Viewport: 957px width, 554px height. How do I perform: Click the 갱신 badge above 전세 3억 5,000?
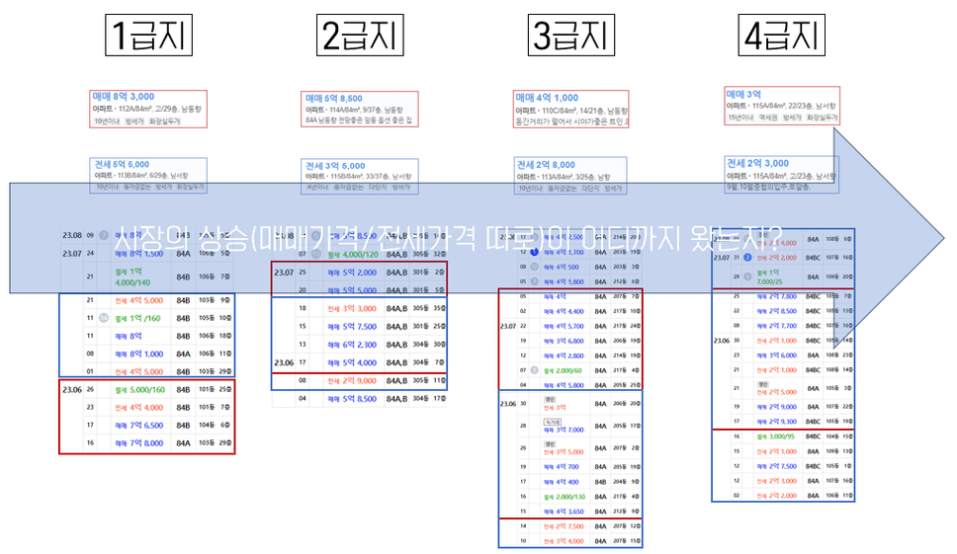click(x=550, y=444)
